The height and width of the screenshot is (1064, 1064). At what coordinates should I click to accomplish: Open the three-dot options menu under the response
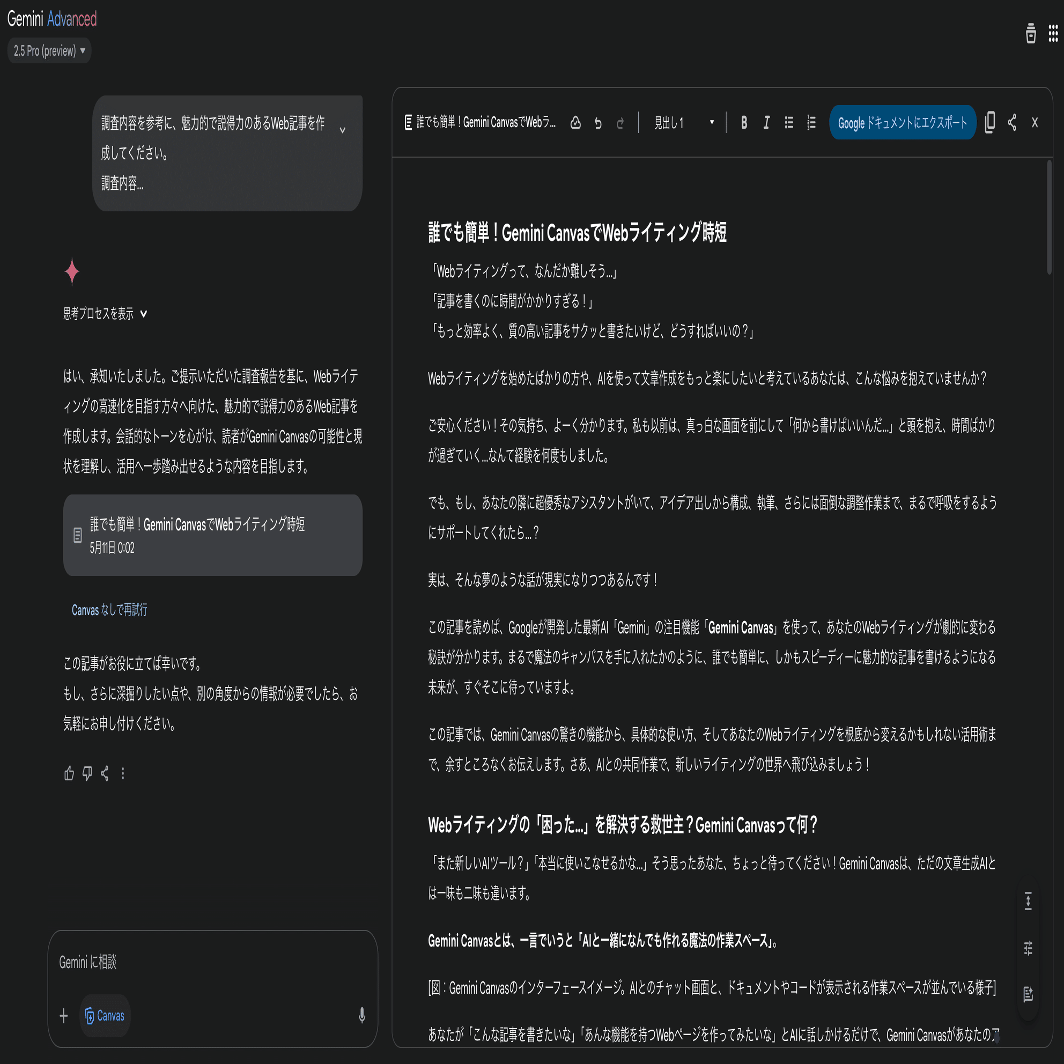pyautogui.click(x=123, y=774)
